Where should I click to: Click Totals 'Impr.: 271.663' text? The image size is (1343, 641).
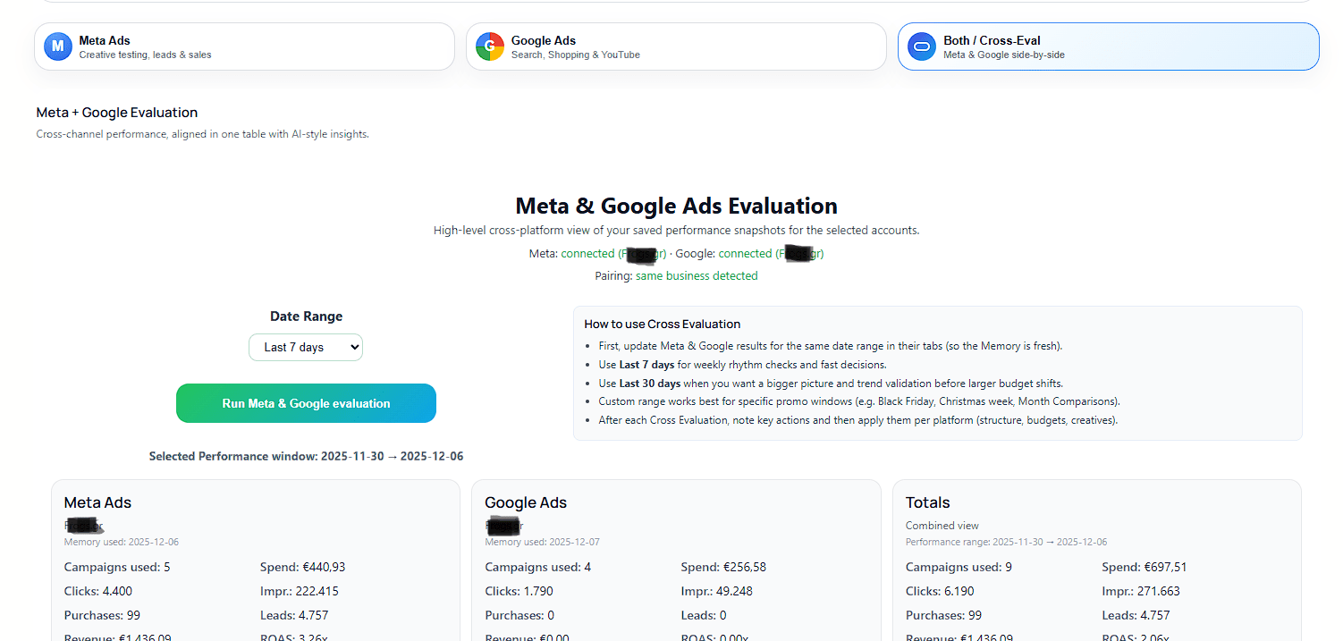tap(1141, 591)
